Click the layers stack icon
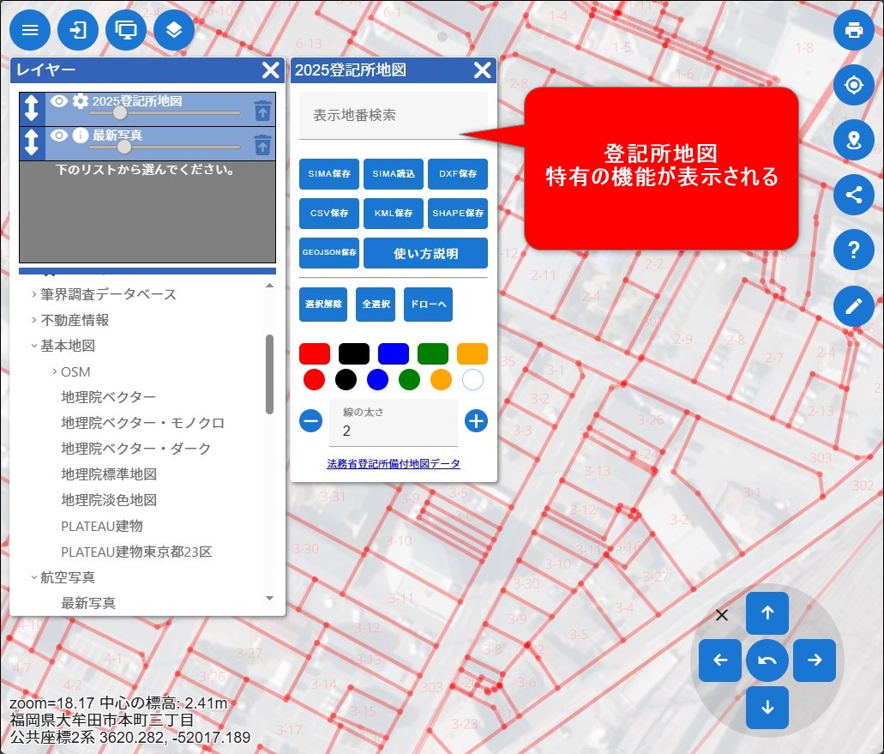Viewport: 884px width, 754px height. click(174, 31)
